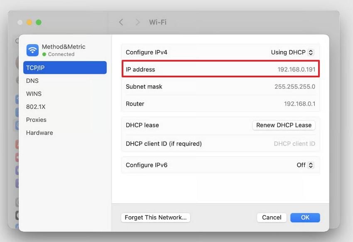Click the Subnet mask label

pyautogui.click(x=144, y=86)
